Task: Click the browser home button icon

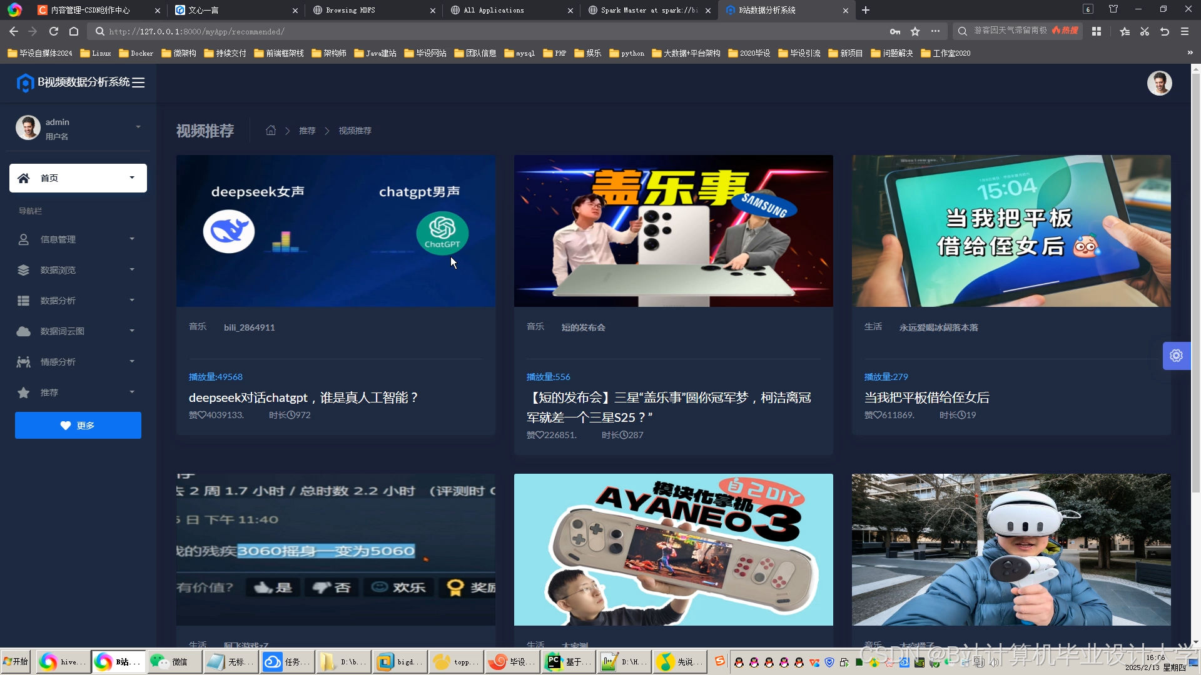Action: pos(74,31)
